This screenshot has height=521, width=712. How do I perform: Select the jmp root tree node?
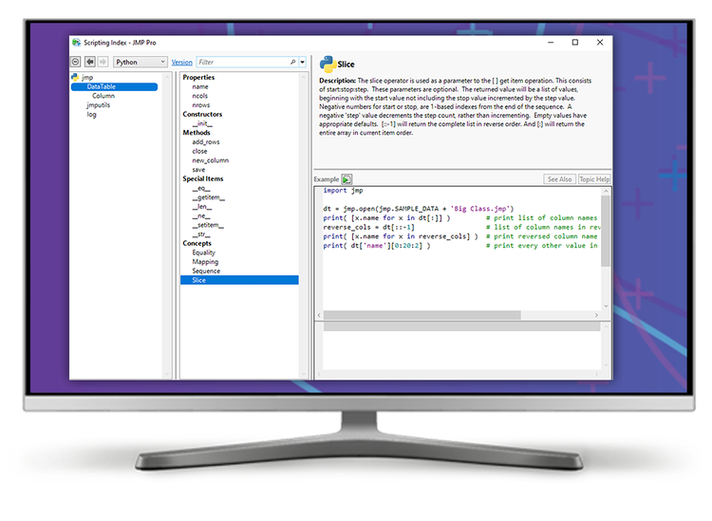(87, 77)
